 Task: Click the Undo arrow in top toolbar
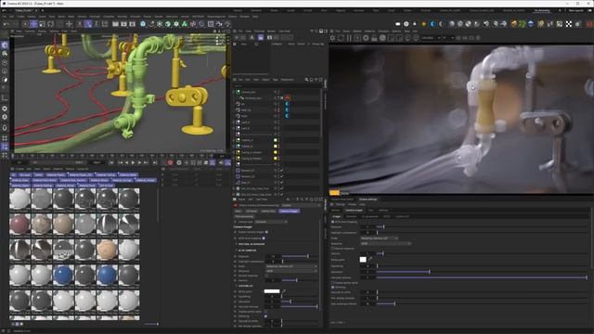pos(6,24)
